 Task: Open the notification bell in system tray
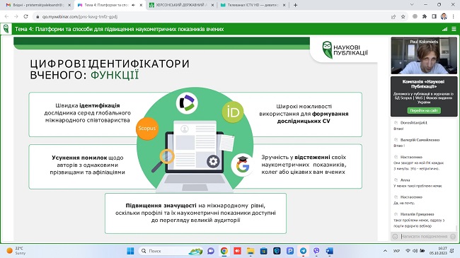(x=452, y=251)
